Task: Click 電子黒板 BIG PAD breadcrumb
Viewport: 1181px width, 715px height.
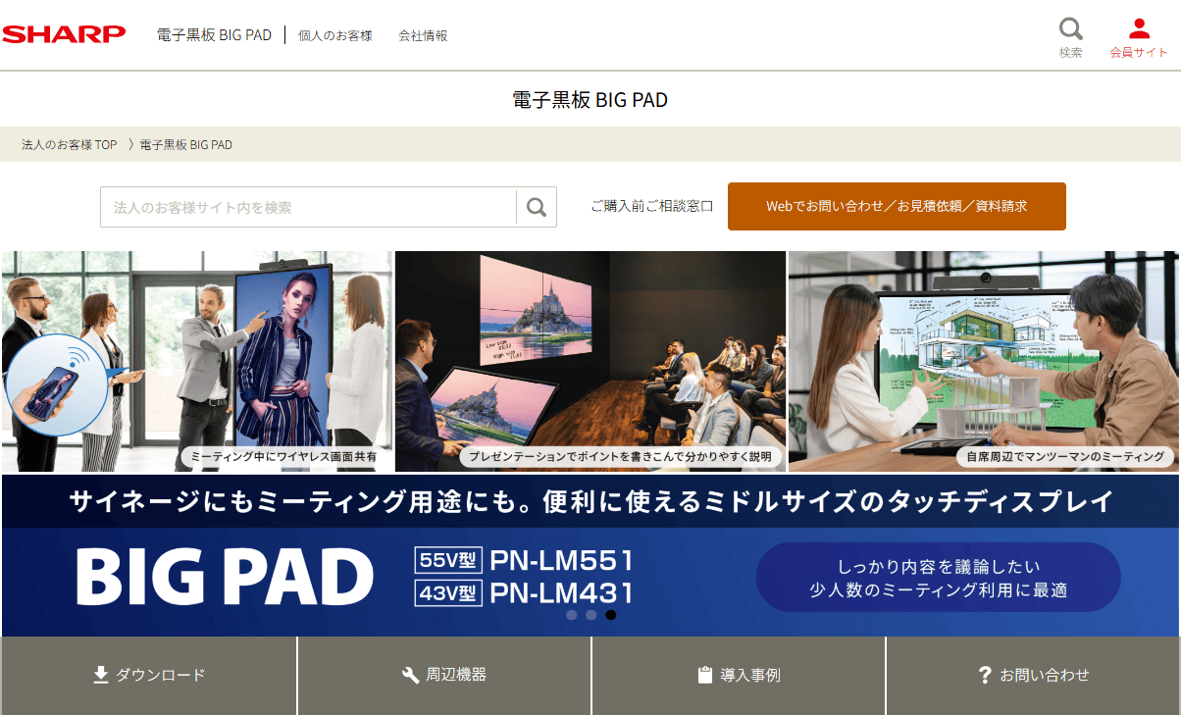Action: 186,144
